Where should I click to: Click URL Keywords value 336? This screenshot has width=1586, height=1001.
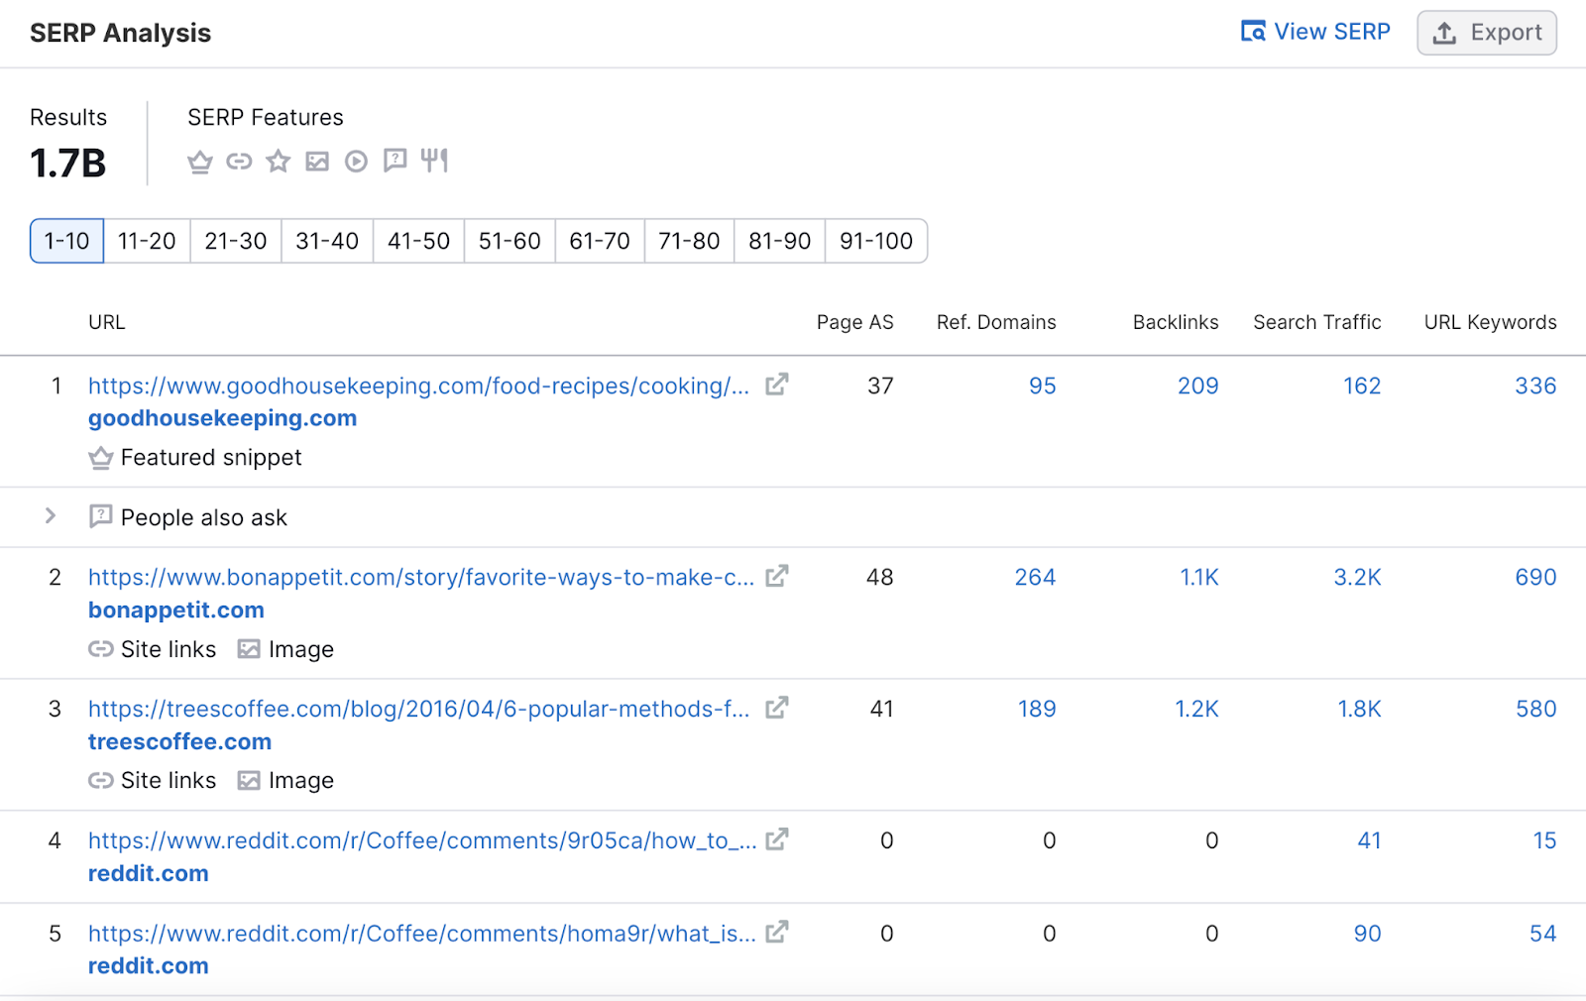click(1535, 386)
